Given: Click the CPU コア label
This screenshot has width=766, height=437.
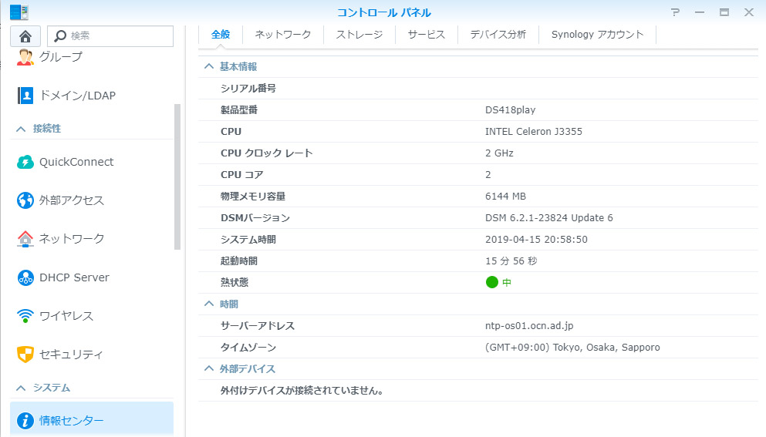Looking at the screenshot, I should 241,175.
